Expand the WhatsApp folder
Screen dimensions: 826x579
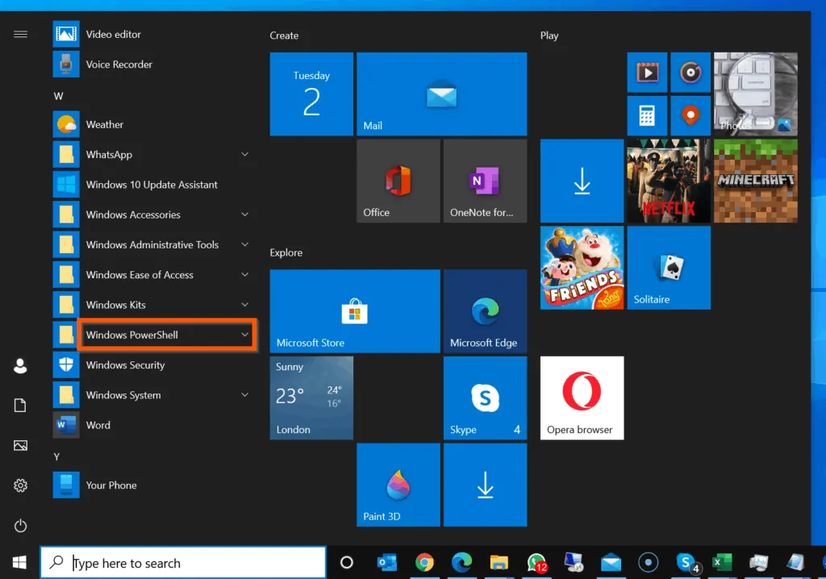(x=152, y=154)
